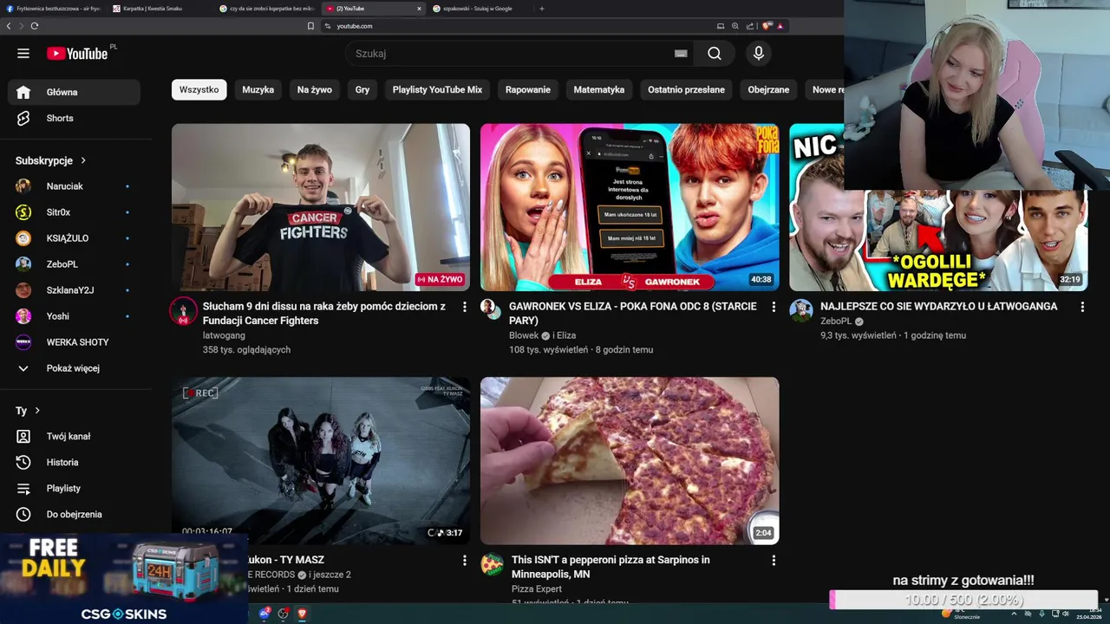The height and width of the screenshot is (624, 1110).
Task: Open ZeboPL channel avatar beside video title
Action: (x=800, y=310)
